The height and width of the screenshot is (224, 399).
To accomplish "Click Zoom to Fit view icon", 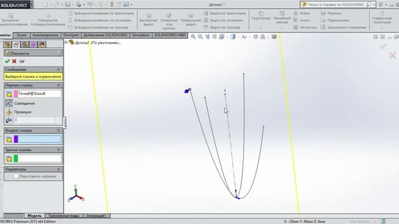I will (193, 37).
